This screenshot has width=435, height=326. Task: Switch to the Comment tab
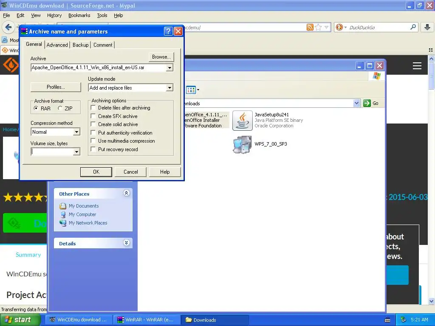[x=103, y=45]
